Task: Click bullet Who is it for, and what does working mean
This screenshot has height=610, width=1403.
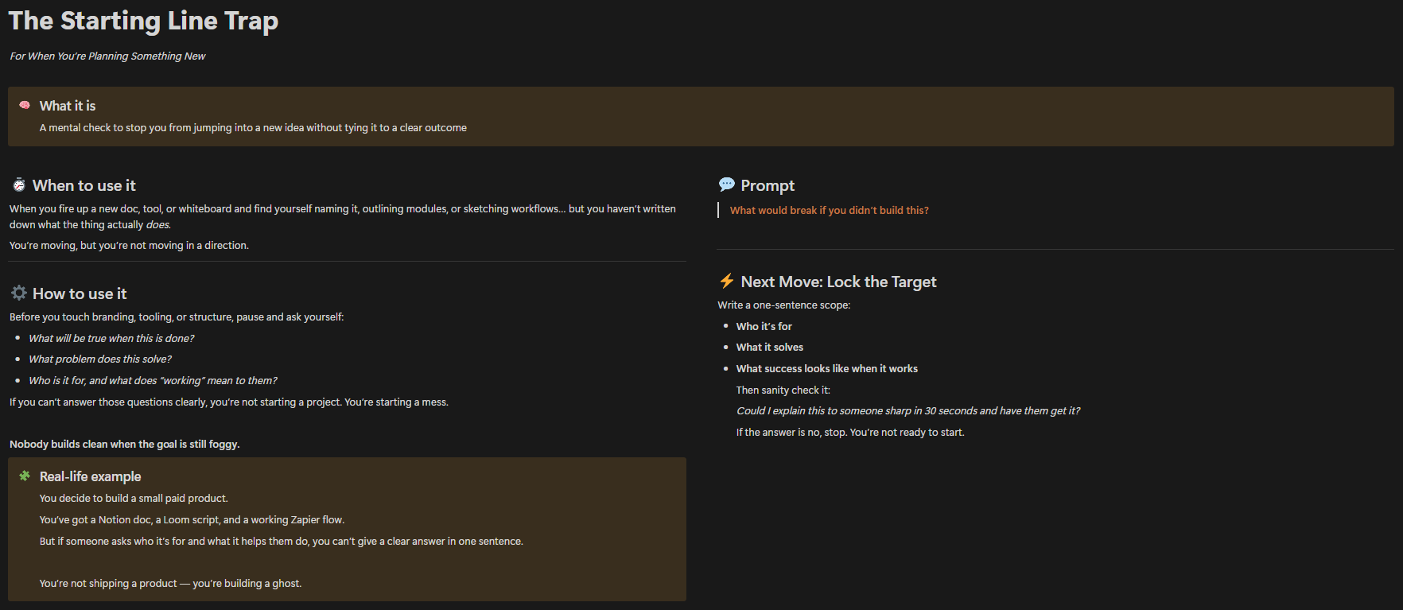Action: 153,381
